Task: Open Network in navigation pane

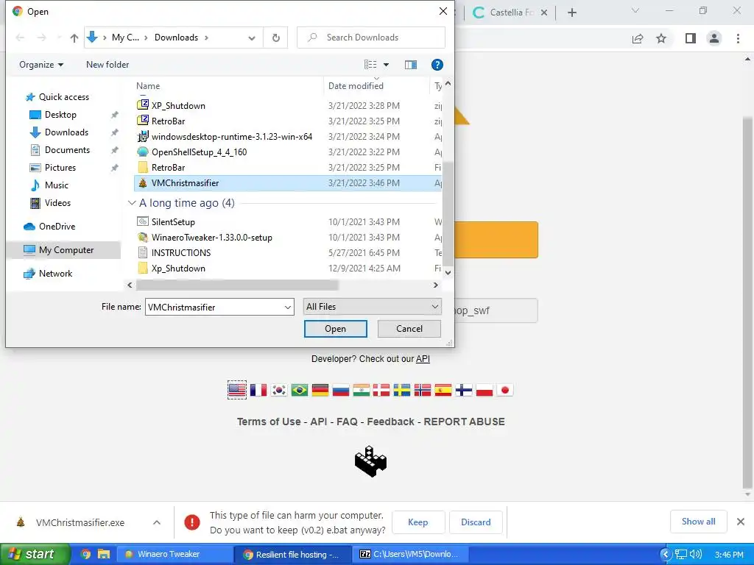Action: tap(55, 274)
